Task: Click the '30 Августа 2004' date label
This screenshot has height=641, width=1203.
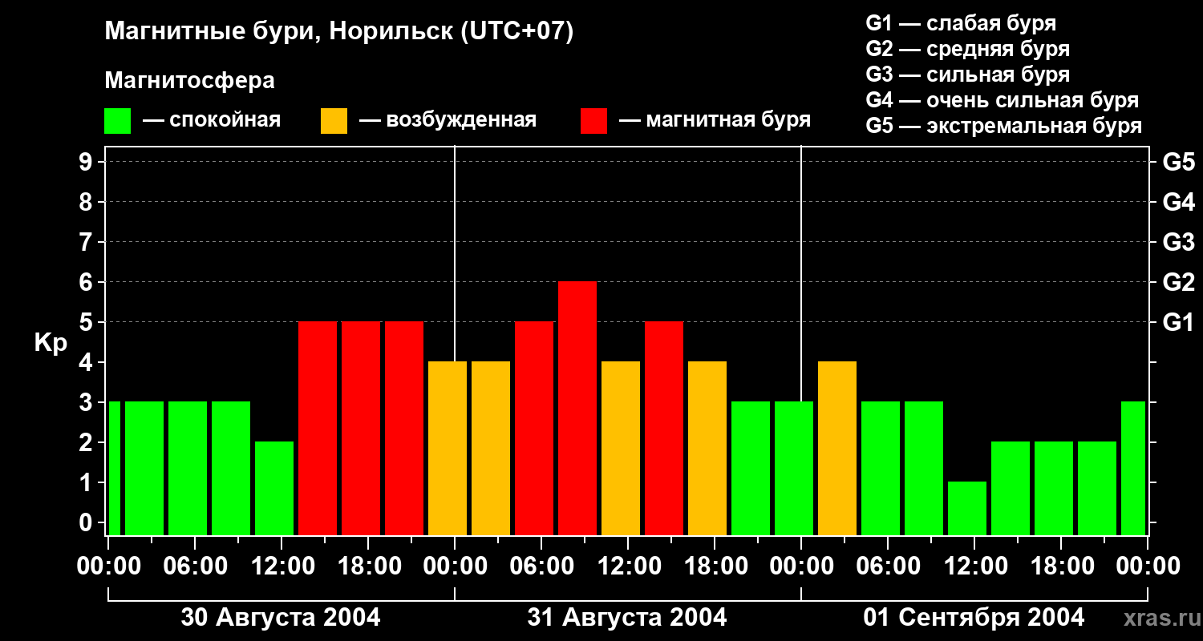Action: [281, 618]
